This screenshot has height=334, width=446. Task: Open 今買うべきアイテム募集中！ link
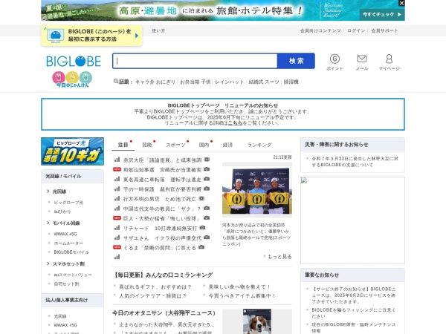coord(242,296)
